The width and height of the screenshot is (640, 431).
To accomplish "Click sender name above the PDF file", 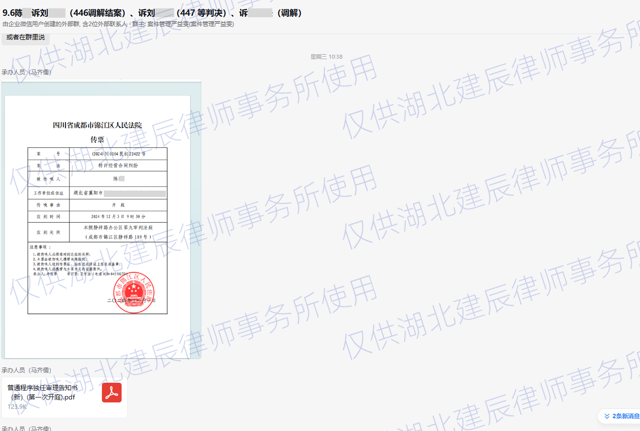I will point(27,370).
